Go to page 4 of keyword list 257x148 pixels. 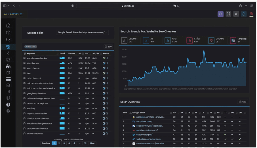[x=69, y=143]
